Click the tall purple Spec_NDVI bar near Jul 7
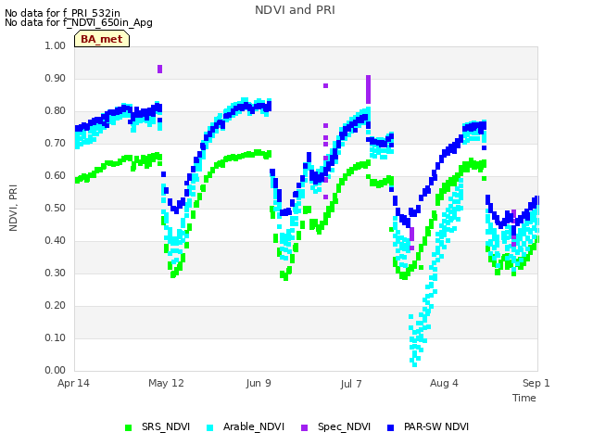This screenshot has height=445, width=593. (369, 89)
